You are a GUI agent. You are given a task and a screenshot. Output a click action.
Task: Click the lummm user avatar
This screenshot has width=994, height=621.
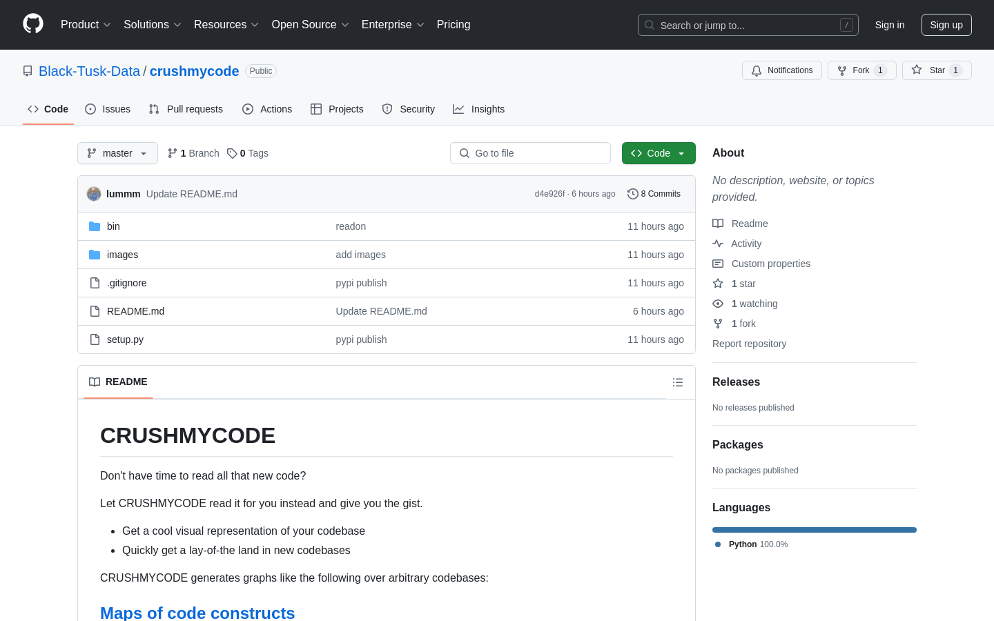click(94, 194)
